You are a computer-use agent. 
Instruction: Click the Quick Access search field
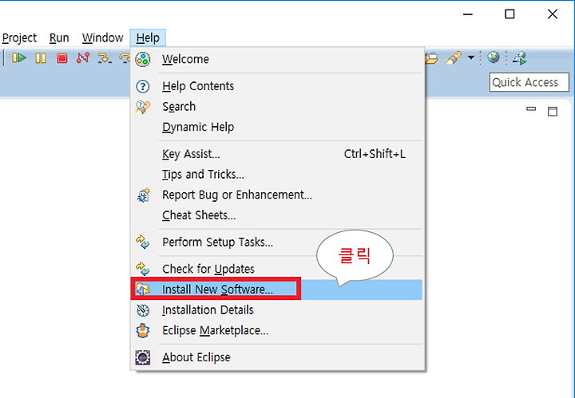529,82
